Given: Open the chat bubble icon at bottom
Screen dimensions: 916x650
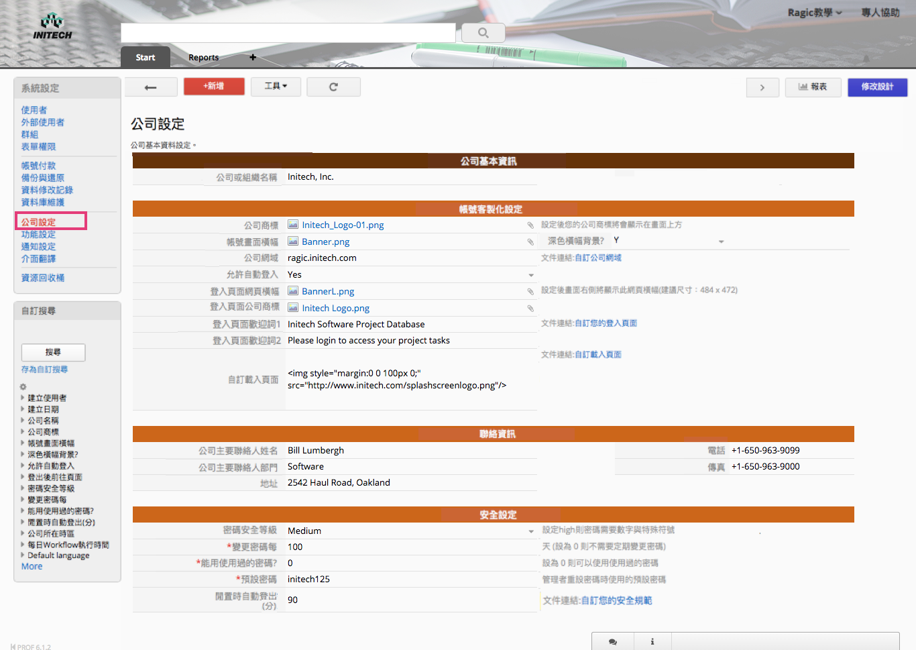Looking at the screenshot, I should (x=613, y=642).
